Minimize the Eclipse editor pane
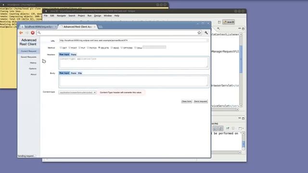The height and width of the screenshot is (173, 308). point(240,29)
